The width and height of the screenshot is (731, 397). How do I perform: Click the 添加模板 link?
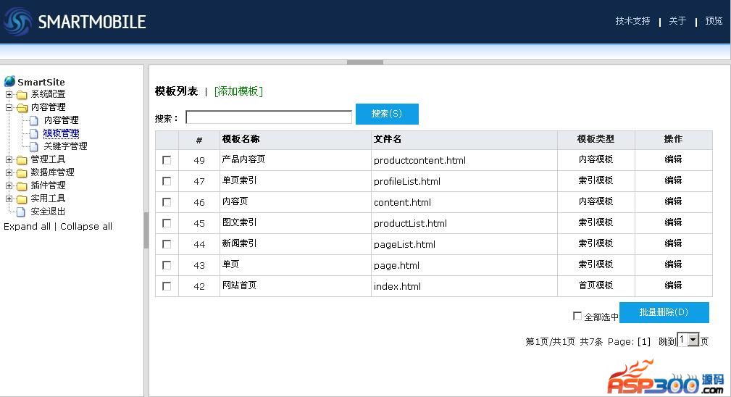click(238, 91)
